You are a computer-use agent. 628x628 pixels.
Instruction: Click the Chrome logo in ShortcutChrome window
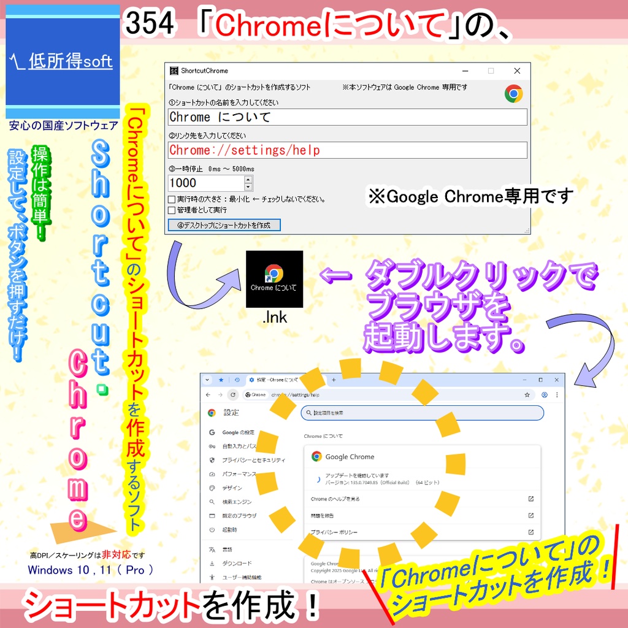click(x=513, y=94)
